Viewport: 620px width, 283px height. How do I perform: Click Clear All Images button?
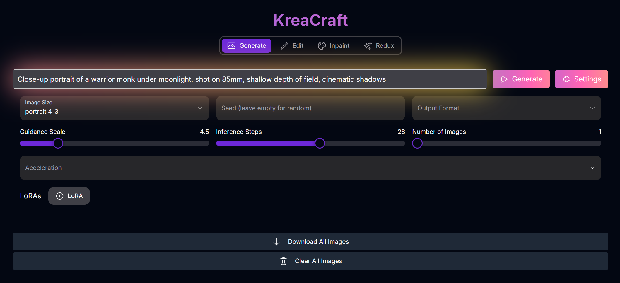pyautogui.click(x=310, y=261)
